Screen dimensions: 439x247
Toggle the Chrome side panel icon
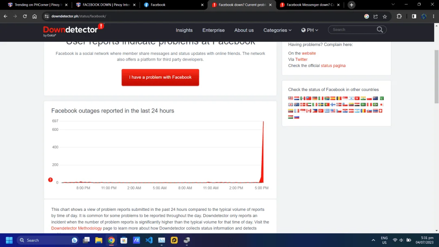pos(414,16)
